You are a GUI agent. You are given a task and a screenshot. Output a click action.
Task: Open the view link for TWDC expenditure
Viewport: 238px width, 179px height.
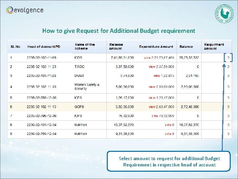[x=152, y=67]
